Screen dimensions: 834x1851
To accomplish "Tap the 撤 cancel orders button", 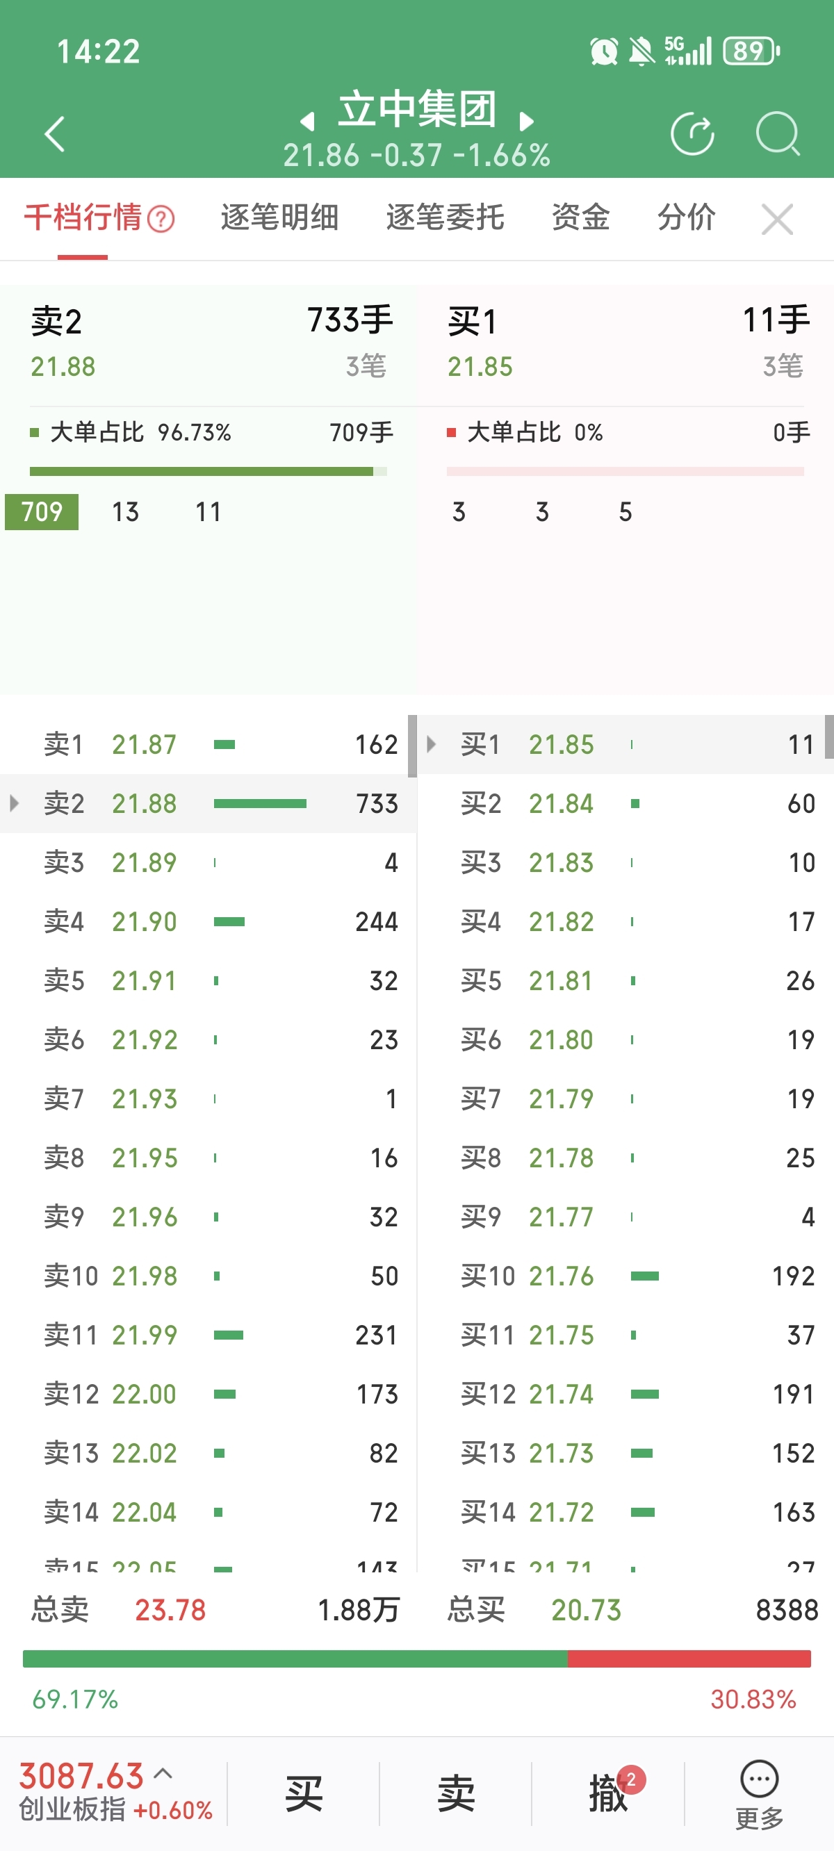I will (x=608, y=1793).
